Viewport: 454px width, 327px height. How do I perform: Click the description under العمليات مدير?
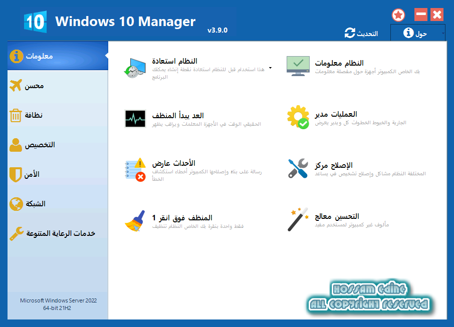point(360,123)
